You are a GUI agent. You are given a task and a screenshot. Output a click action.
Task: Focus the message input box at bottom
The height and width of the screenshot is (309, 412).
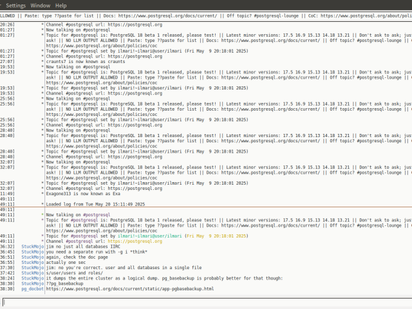click(x=206, y=302)
